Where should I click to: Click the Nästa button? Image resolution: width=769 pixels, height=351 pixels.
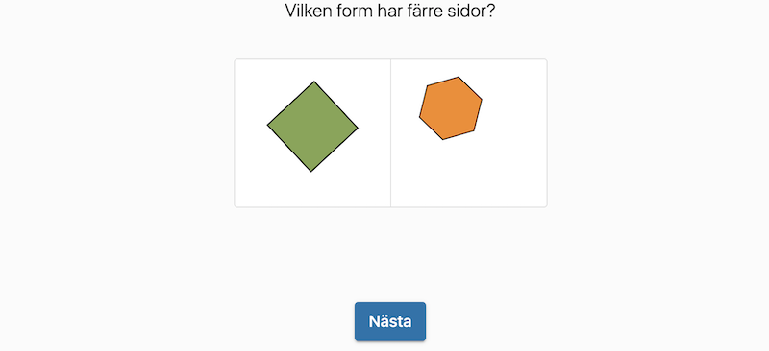pyautogui.click(x=390, y=321)
